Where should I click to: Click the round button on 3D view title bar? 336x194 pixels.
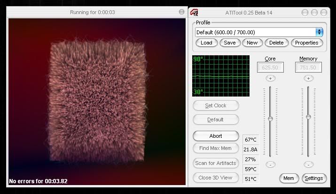click(x=181, y=12)
